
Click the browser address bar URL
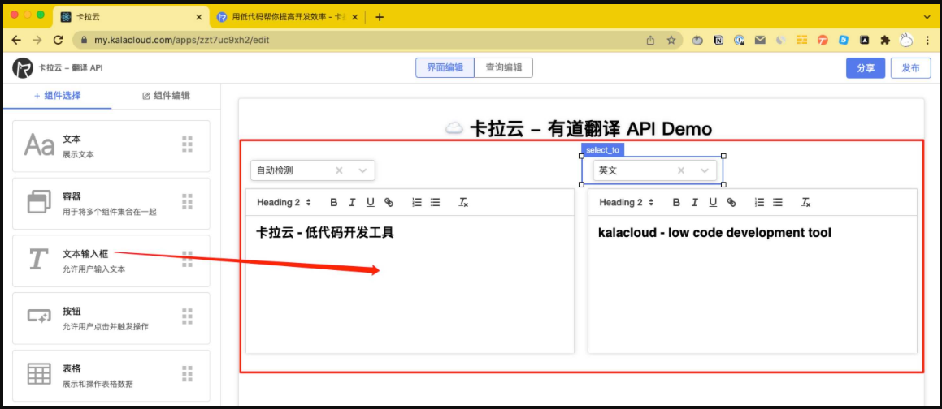tap(180, 41)
